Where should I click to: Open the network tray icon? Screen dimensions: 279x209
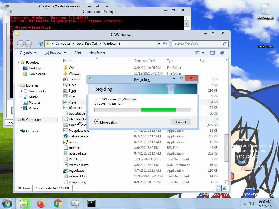251,204
